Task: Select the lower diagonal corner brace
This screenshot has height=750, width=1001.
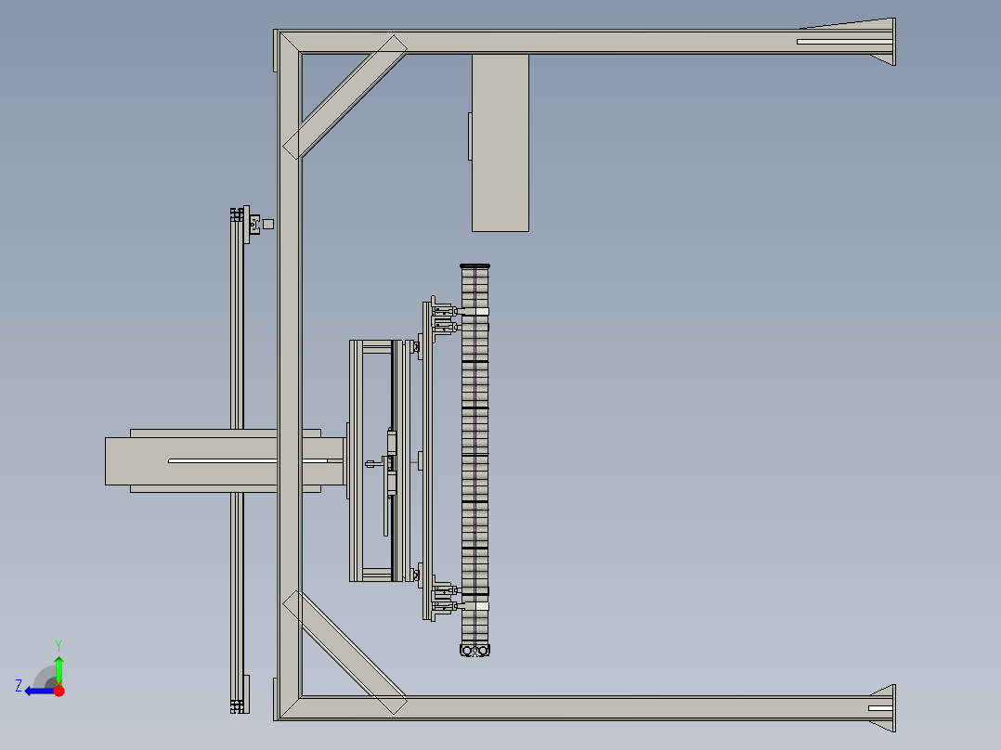Action: (344, 653)
